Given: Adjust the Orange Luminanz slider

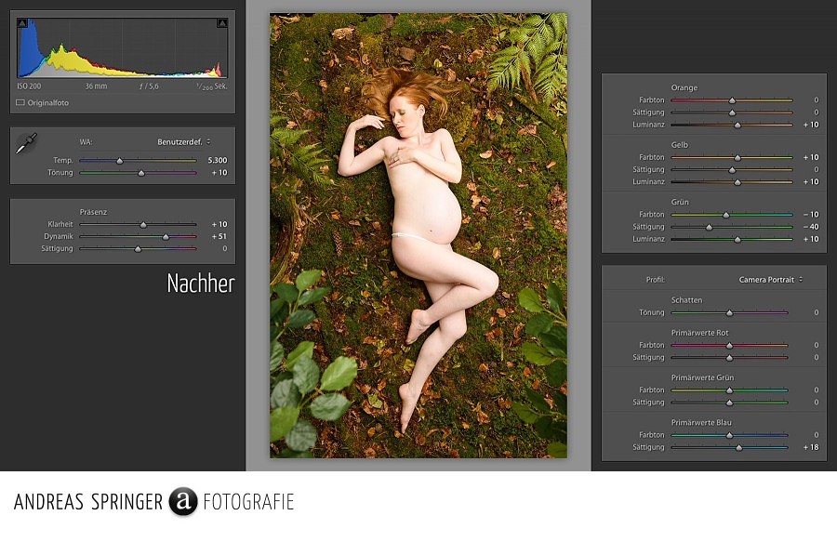Looking at the screenshot, I should point(737,125).
